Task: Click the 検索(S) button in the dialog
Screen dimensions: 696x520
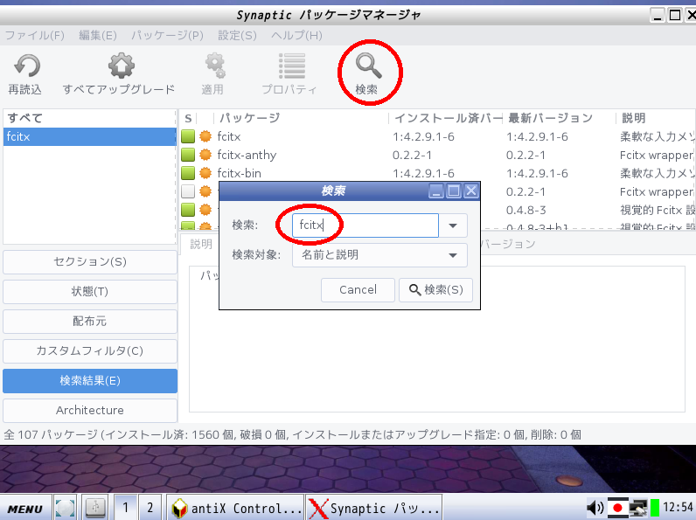Action: point(436,290)
